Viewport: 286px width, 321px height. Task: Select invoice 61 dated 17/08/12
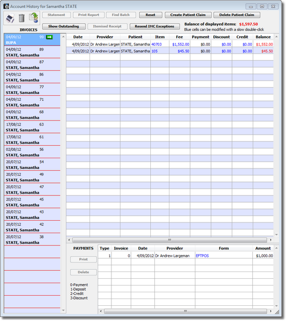coord(32,140)
